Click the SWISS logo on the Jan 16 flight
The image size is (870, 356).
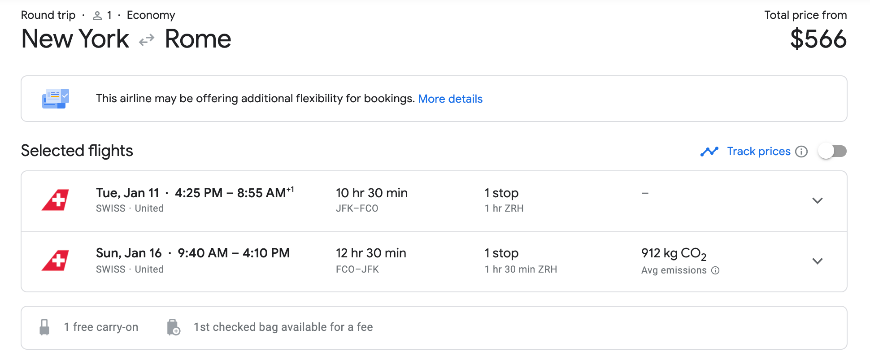point(56,260)
